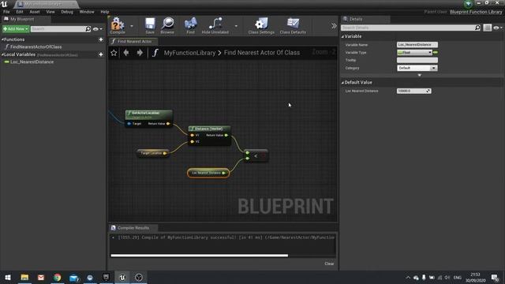505x284 pixels.
Task: Edit the Variable Name field
Action: pyautogui.click(x=417, y=45)
